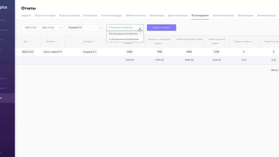Sort by Выручка от товаров column
279x157 pixels.
(x=160, y=41)
